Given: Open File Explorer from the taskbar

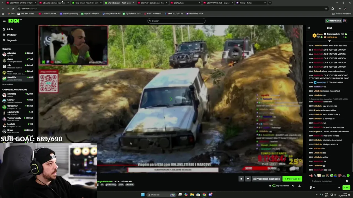Looking at the screenshot, I should coord(192,195).
